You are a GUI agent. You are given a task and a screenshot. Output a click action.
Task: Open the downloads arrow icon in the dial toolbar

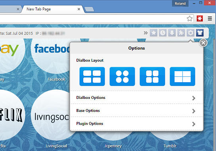pos(172,33)
